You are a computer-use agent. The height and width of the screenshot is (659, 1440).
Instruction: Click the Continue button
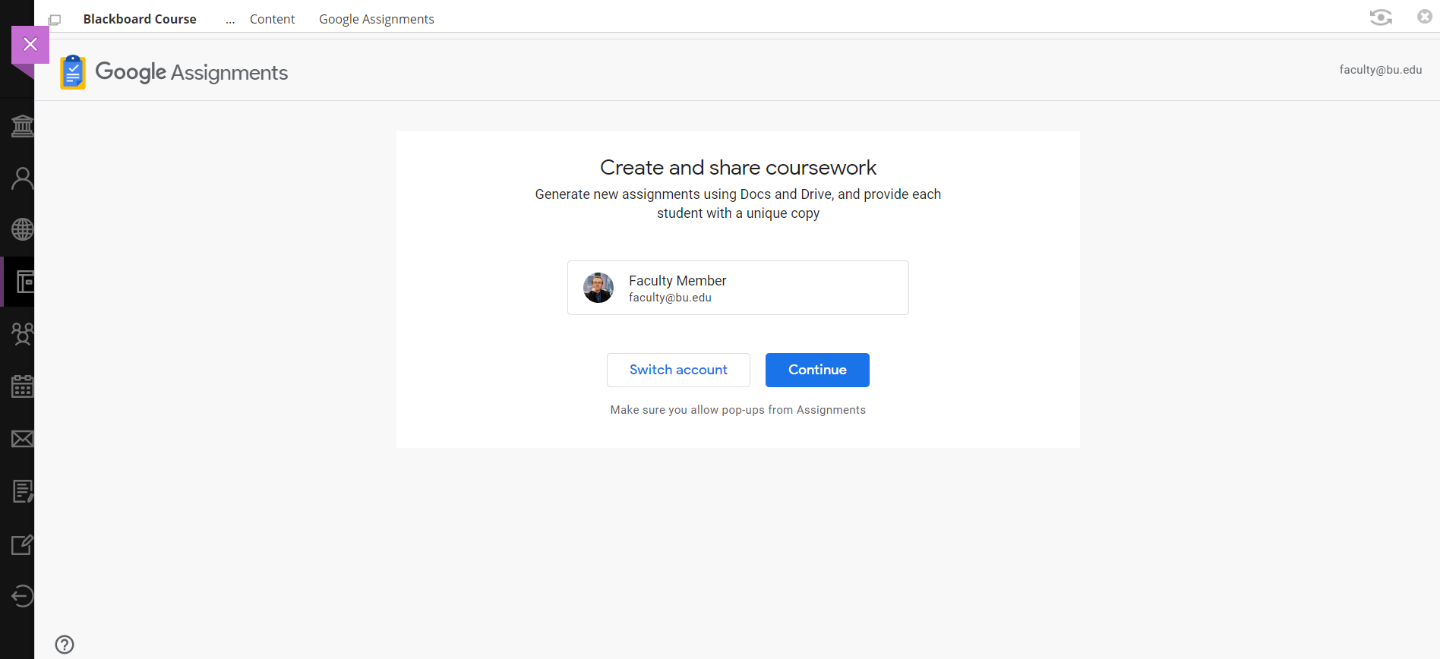(817, 370)
